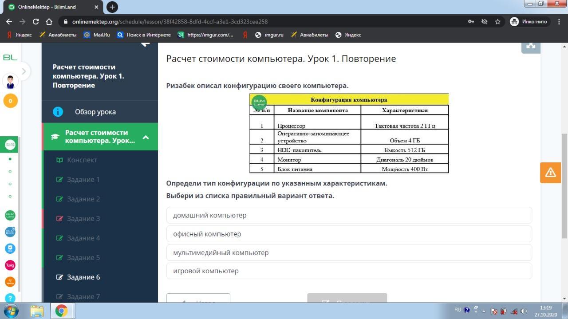Click the Назад button below answers
The image size is (568, 319).
coord(198,298)
